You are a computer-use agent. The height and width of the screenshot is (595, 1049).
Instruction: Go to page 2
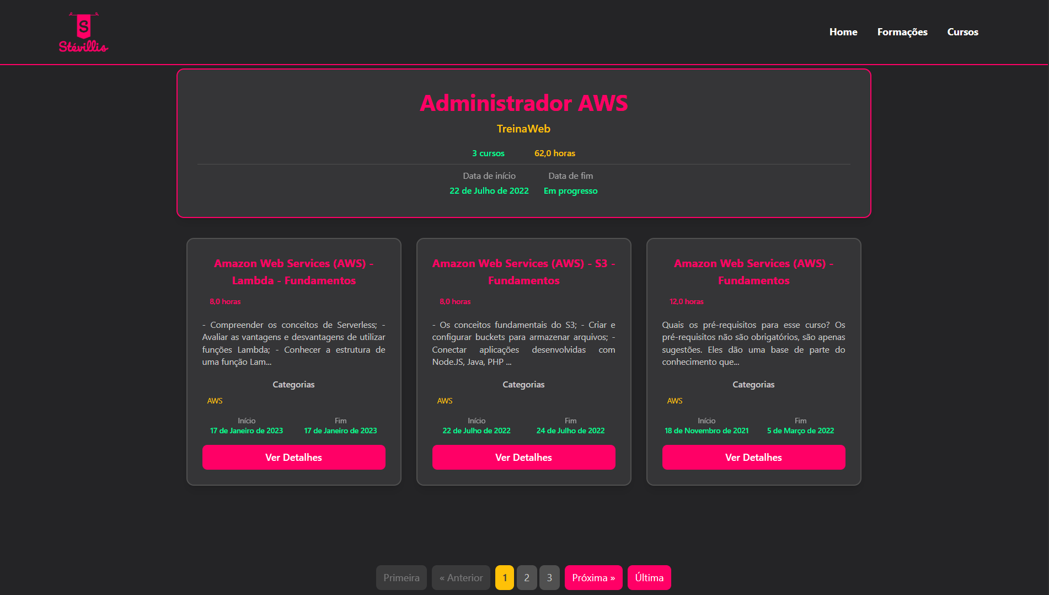(527, 577)
